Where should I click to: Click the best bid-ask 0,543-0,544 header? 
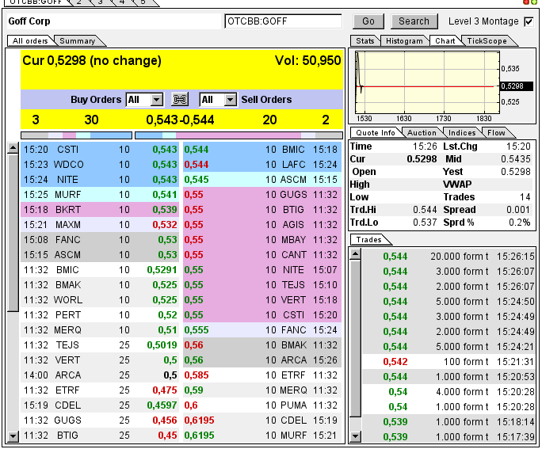click(180, 120)
